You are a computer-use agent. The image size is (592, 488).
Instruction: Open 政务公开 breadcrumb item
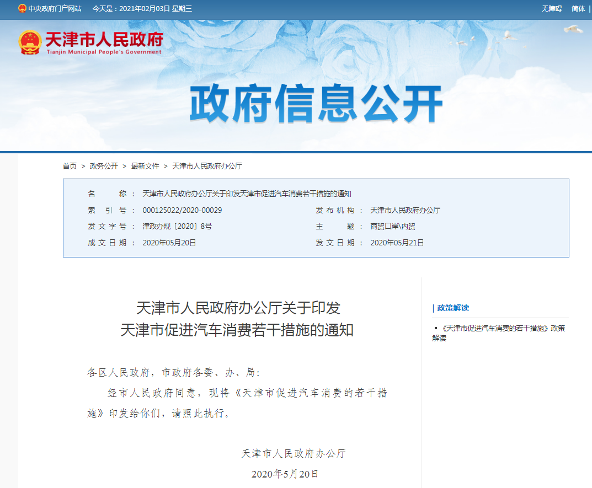click(104, 166)
